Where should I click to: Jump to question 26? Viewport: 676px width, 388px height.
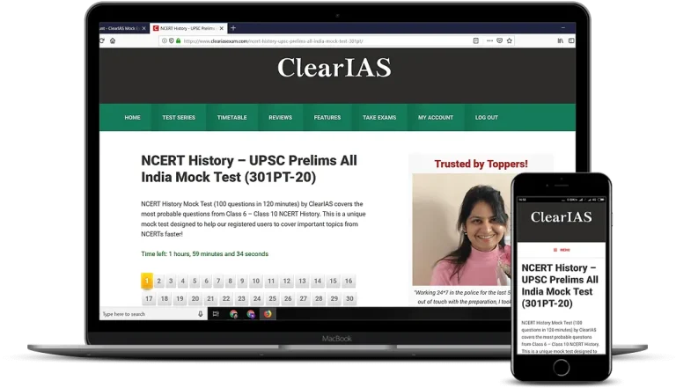(x=288, y=299)
